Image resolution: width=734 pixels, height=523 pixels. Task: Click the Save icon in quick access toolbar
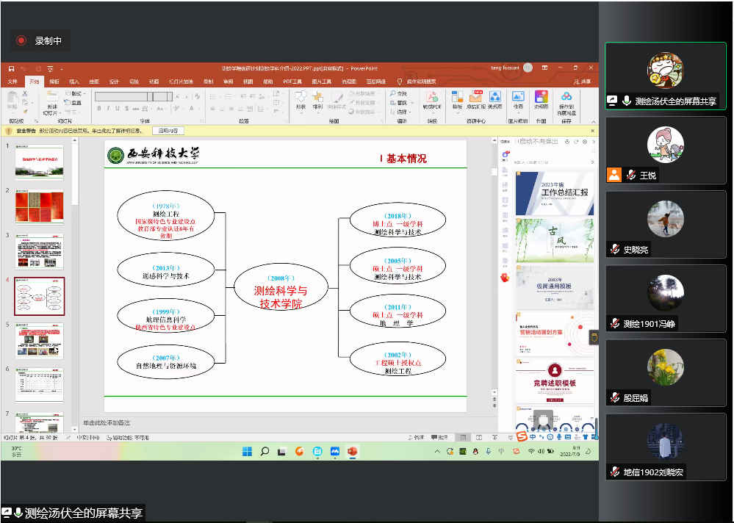click(11, 68)
